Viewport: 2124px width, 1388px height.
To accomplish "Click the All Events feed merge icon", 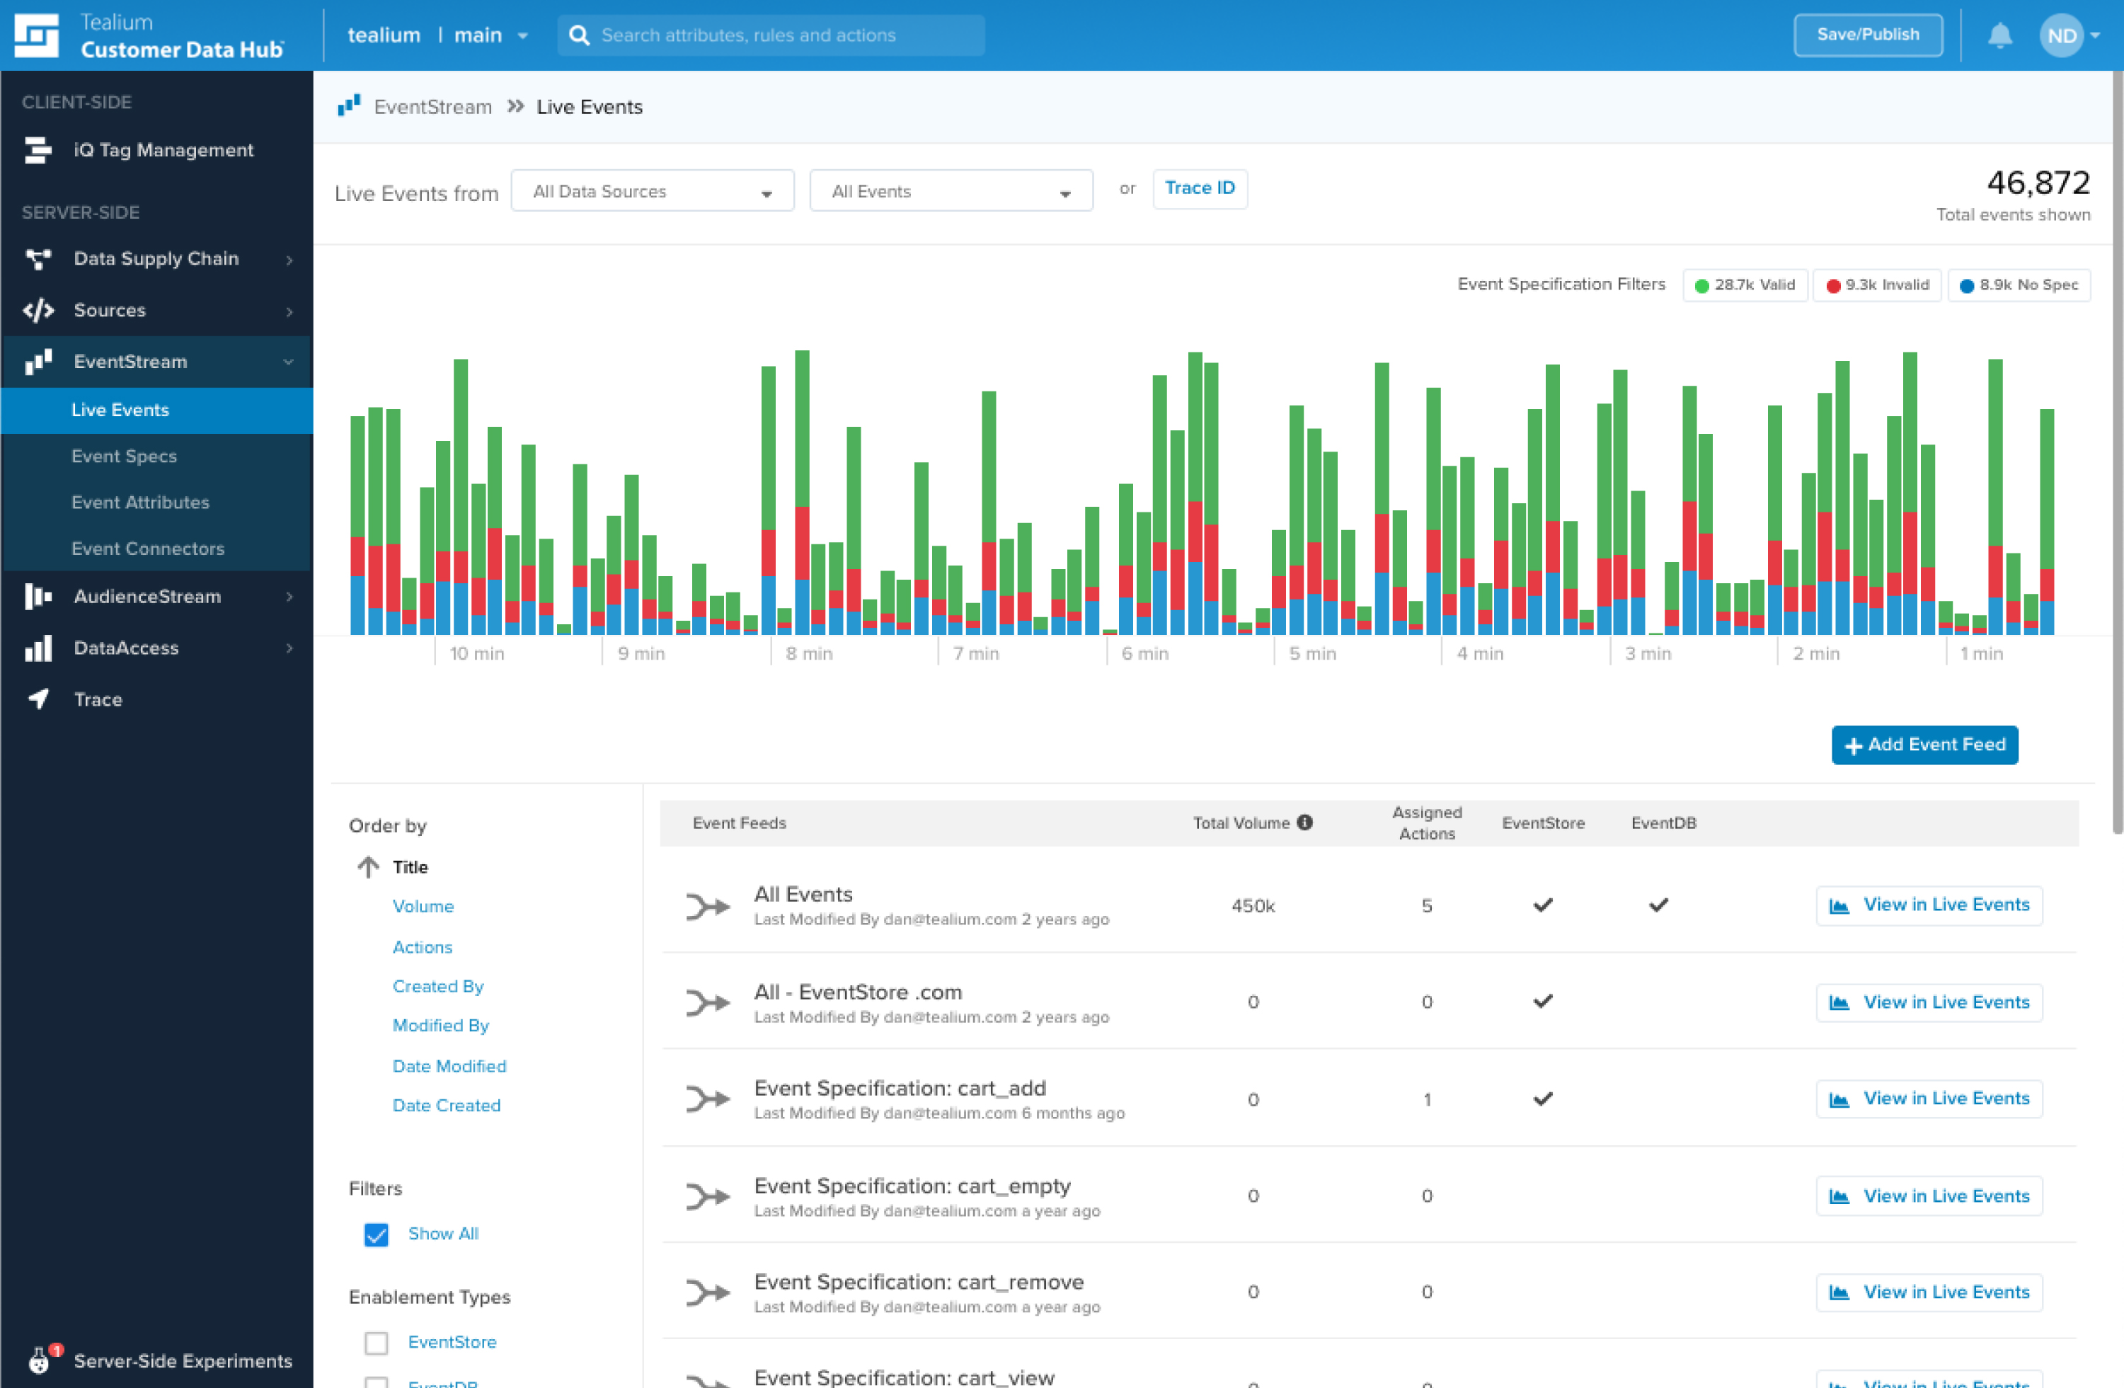I will pos(708,906).
